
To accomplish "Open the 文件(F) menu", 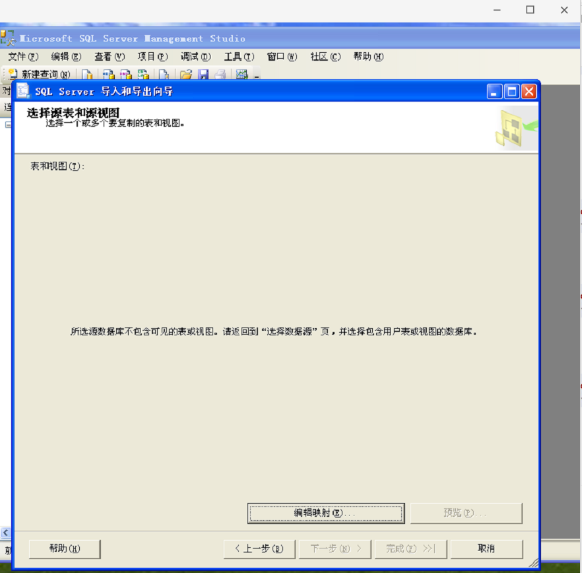I will (x=23, y=57).
